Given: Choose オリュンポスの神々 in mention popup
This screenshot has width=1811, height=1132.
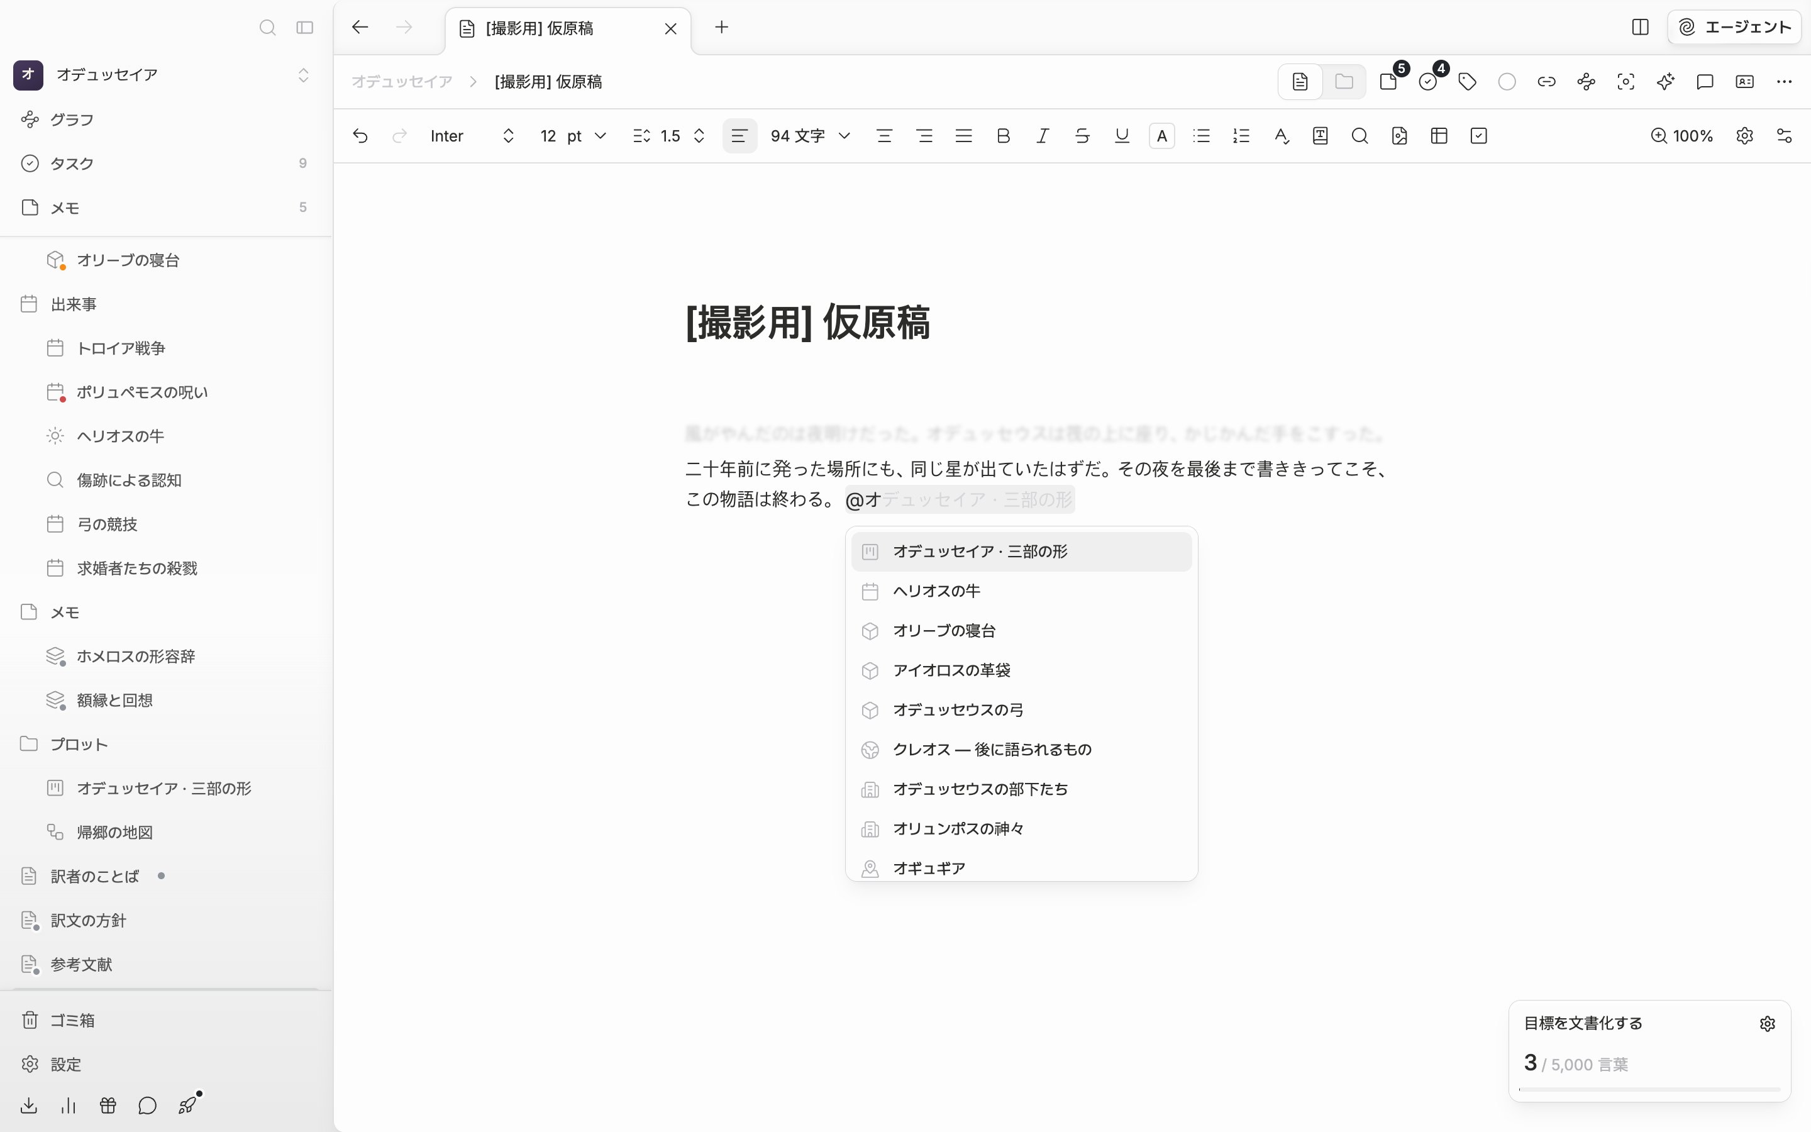Looking at the screenshot, I should tap(1021, 830).
